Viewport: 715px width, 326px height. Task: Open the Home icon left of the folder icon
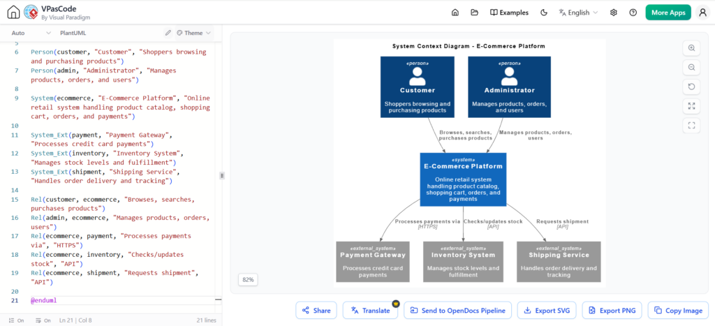[x=455, y=13]
